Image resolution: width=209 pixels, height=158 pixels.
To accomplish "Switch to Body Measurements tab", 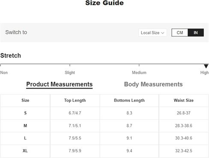I will tap(153, 84).
